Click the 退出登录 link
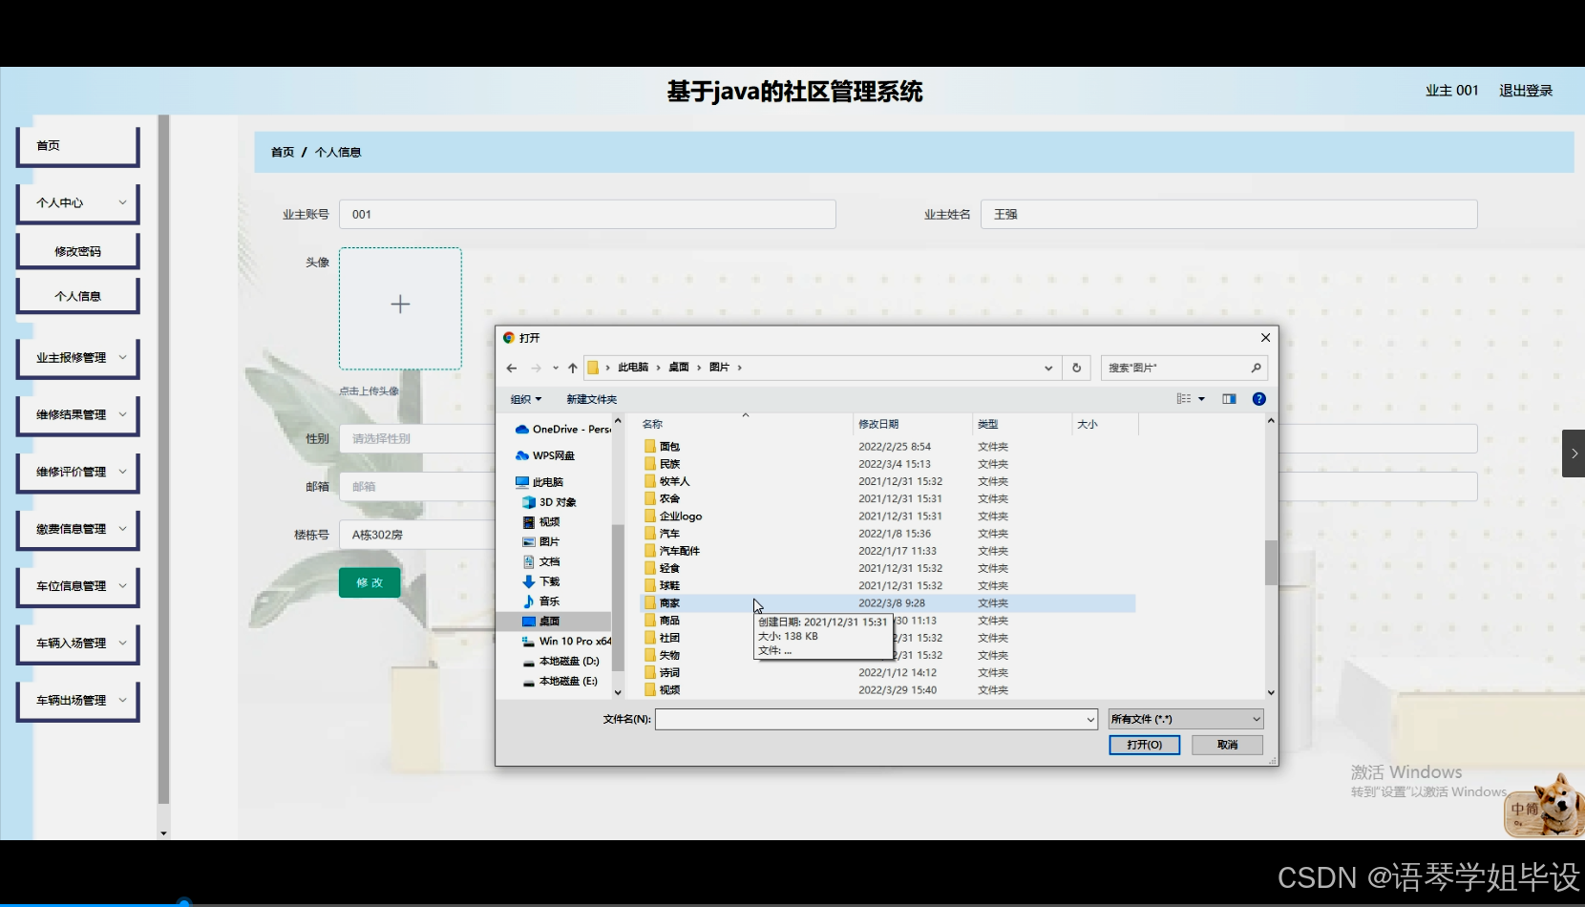The height and width of the screenshot is (907, 1585). point(1525,90)
